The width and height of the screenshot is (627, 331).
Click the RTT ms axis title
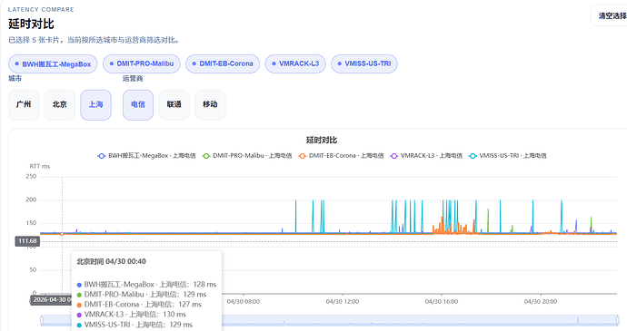[40, 166]
